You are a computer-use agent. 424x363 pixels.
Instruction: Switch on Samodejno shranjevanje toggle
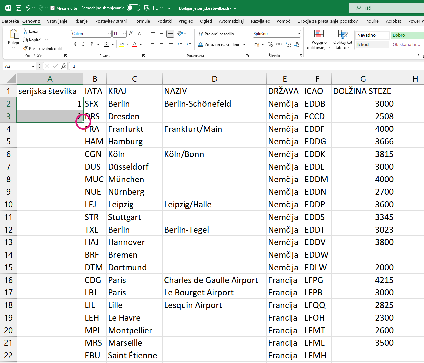(133, 8)
